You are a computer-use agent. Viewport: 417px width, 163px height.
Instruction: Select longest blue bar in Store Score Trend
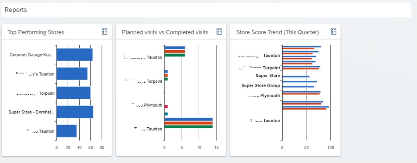click(x=306, y=107)
